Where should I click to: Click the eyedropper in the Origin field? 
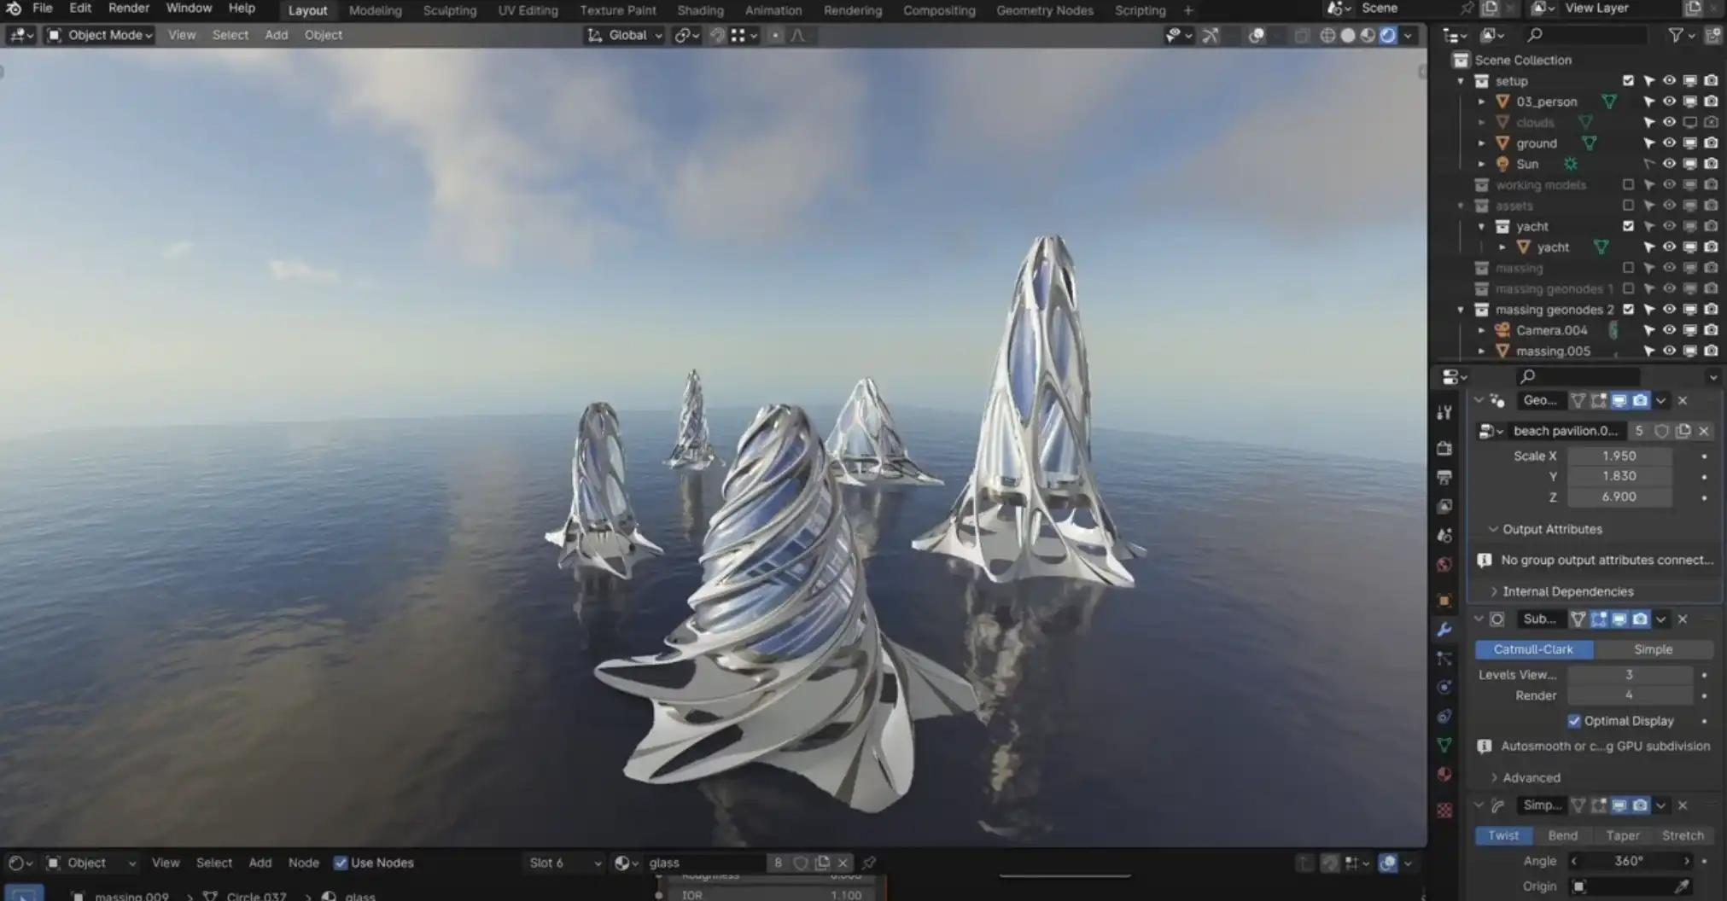coord(1681,886)
